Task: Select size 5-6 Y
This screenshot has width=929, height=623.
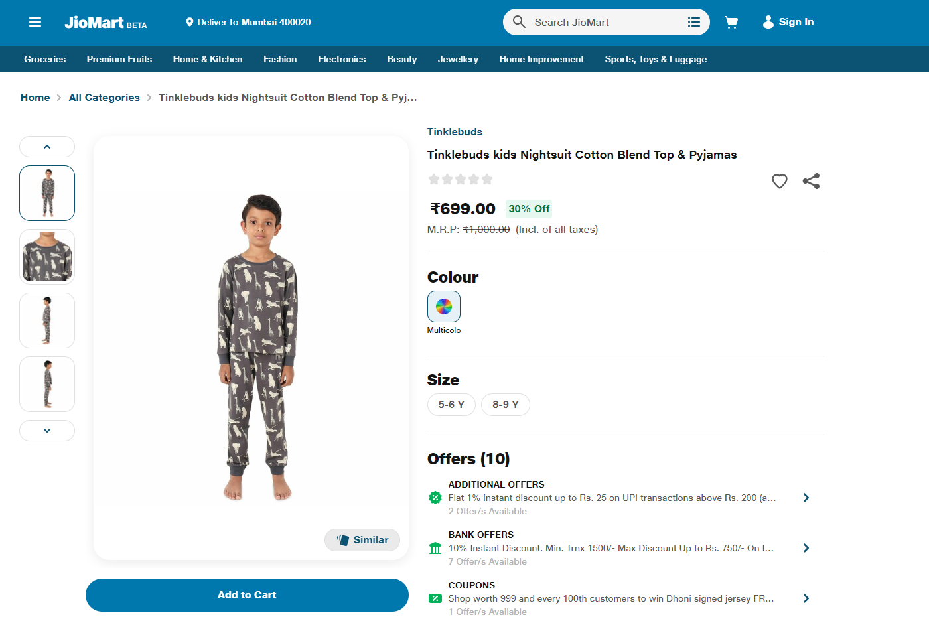Action: coord(451,405)
